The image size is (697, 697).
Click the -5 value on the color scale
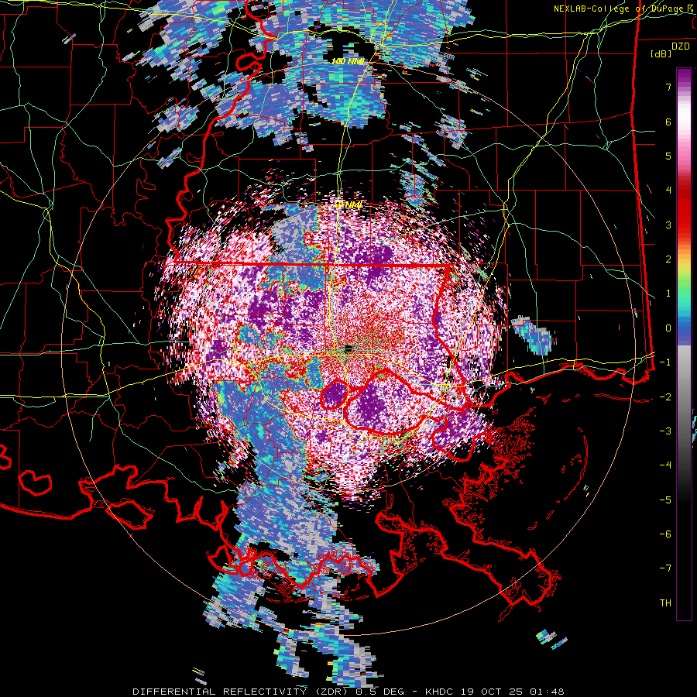pos(665,500)
